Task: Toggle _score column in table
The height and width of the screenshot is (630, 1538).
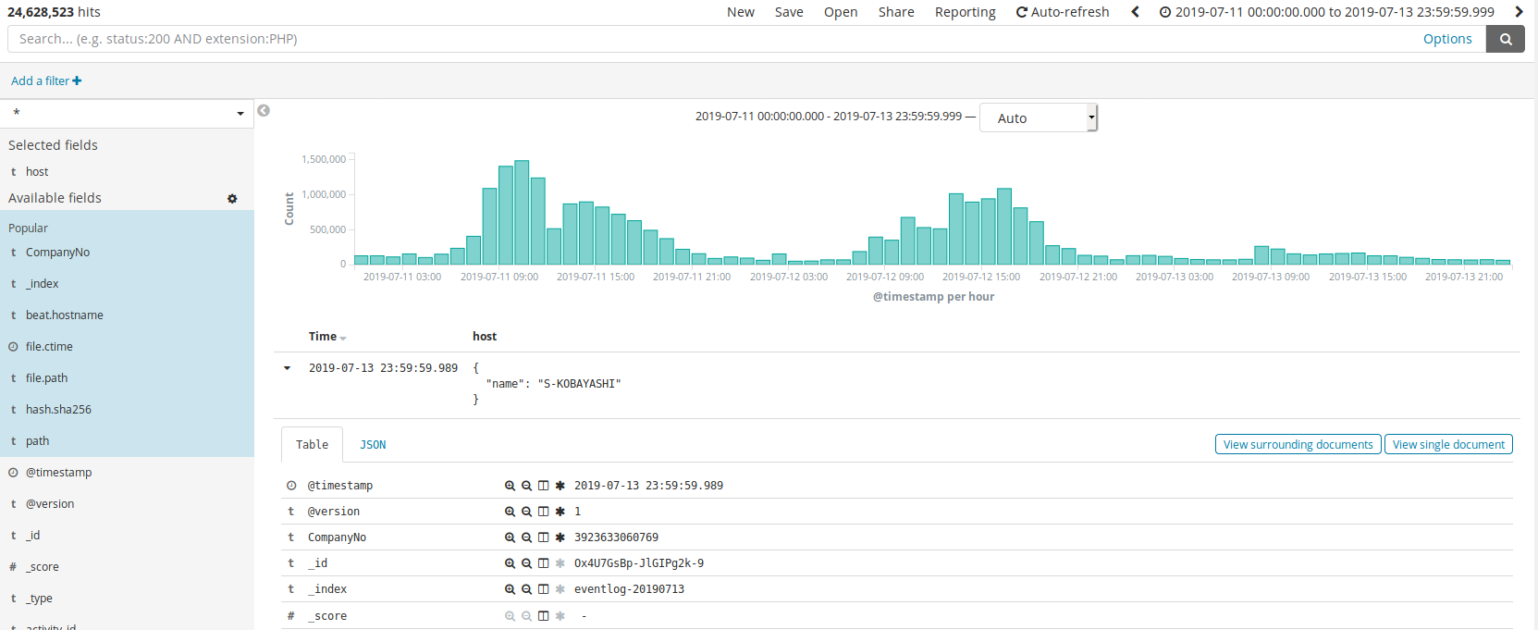Action: (x=543, y=616)
